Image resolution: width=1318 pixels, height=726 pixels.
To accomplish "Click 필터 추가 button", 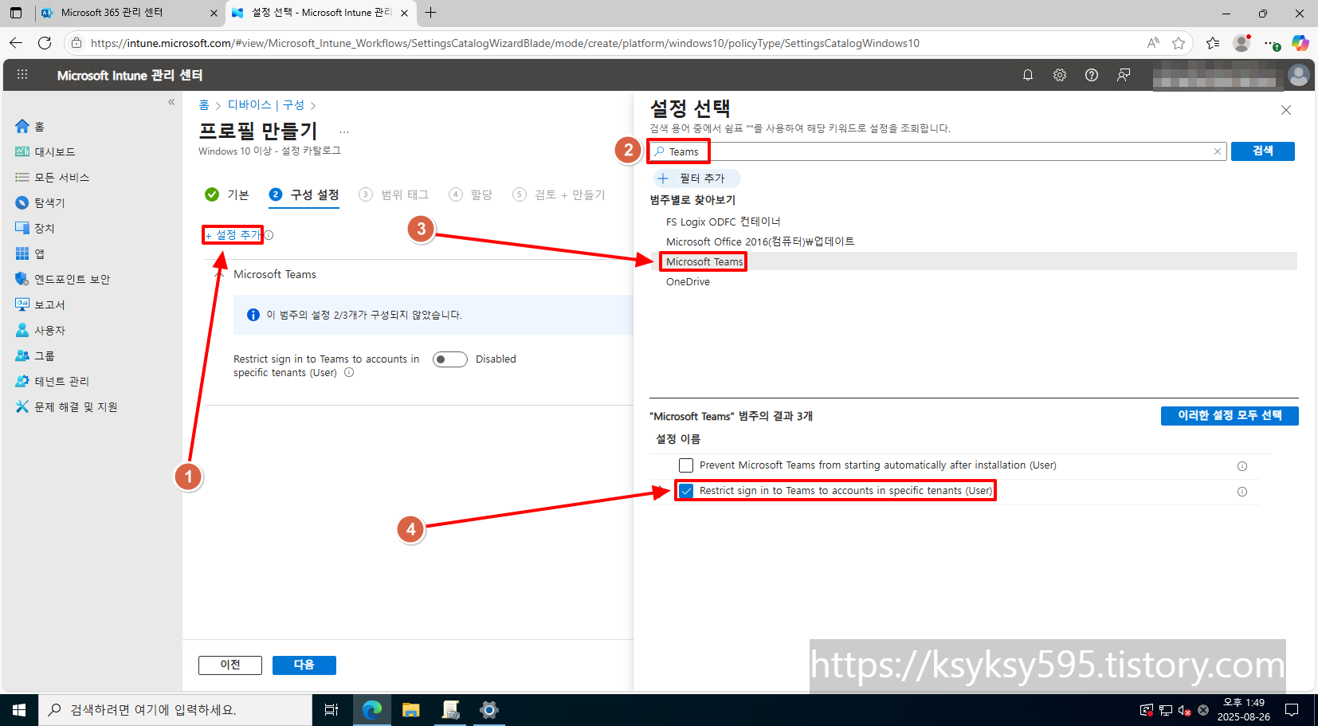I will click(x=697, y=179).
